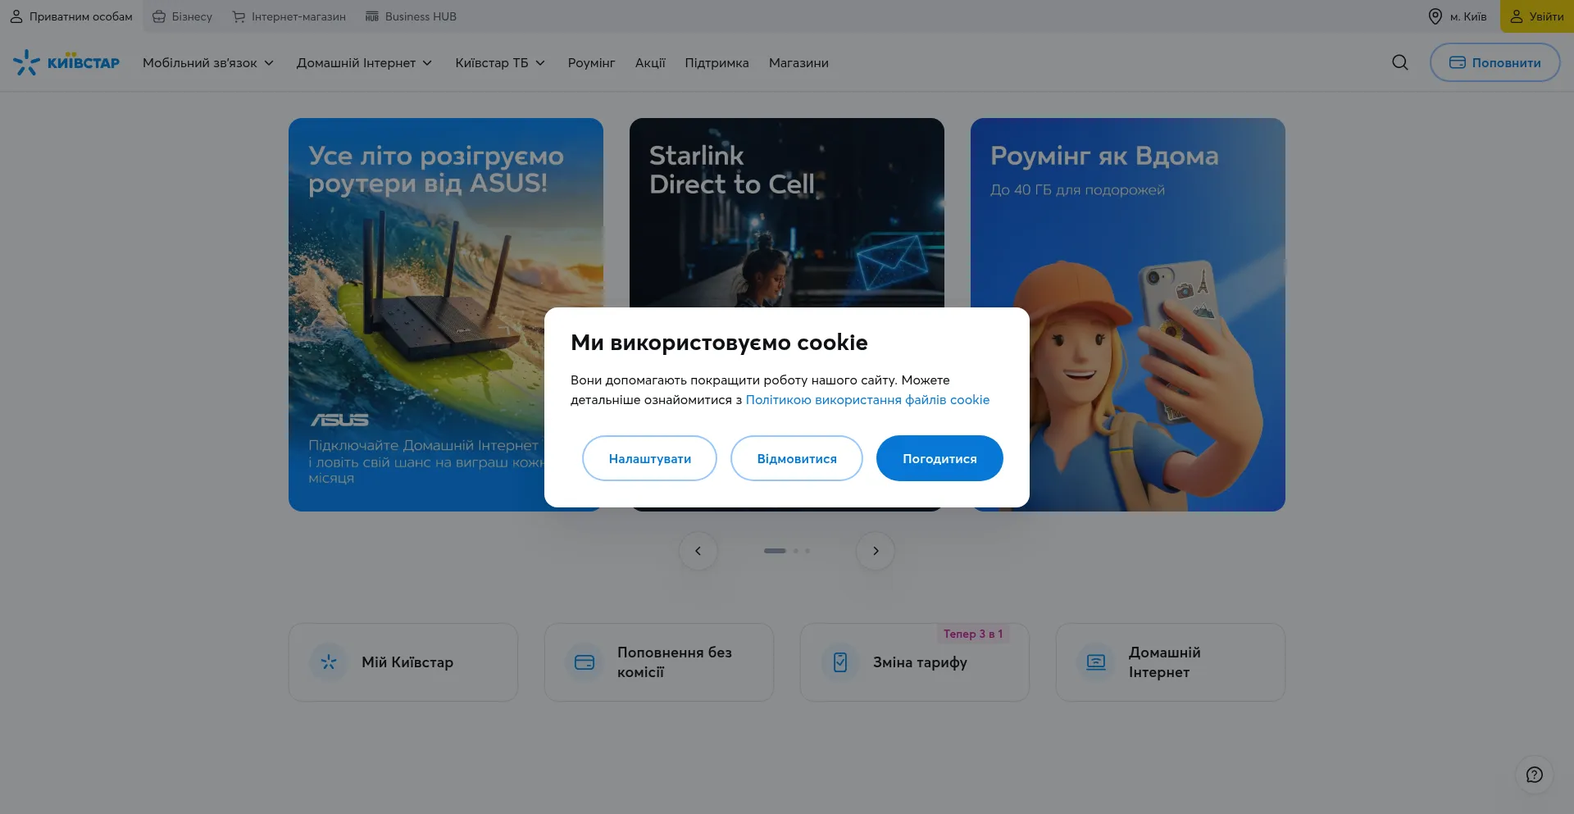Open the help question-mark chat icon
The width and height of the screenshot is (1574, 814).
(1535, 775)
